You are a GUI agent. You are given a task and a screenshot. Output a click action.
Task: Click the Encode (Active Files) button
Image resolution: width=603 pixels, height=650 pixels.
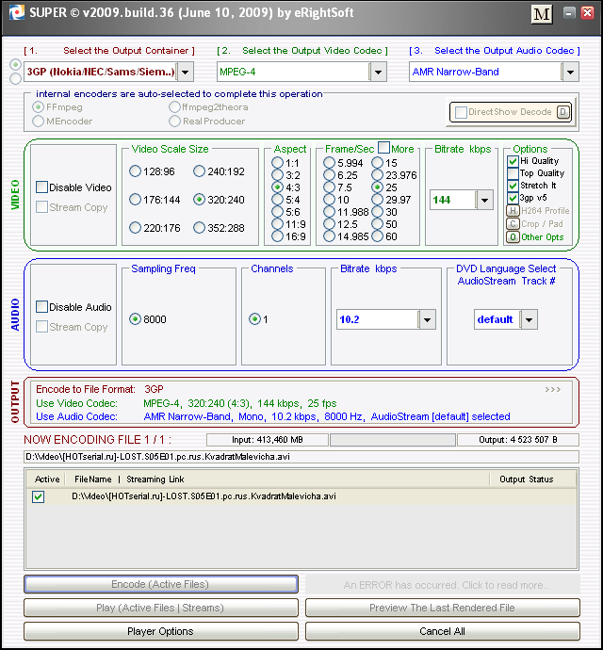coord(160,584)
